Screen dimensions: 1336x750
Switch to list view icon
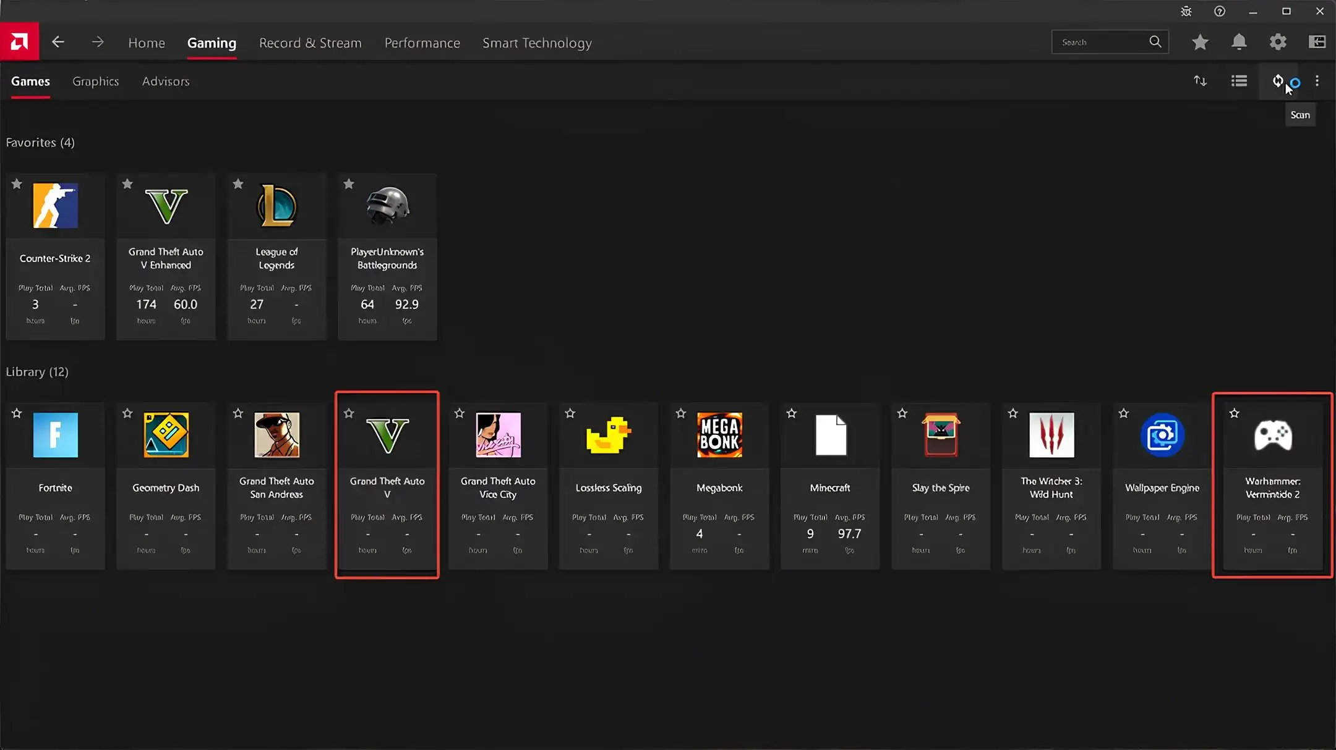click(x=1239, y=81)
